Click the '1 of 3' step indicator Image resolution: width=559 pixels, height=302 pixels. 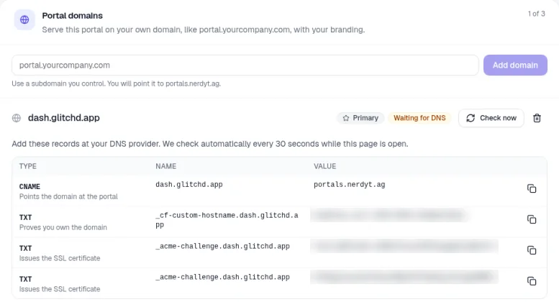536,14
